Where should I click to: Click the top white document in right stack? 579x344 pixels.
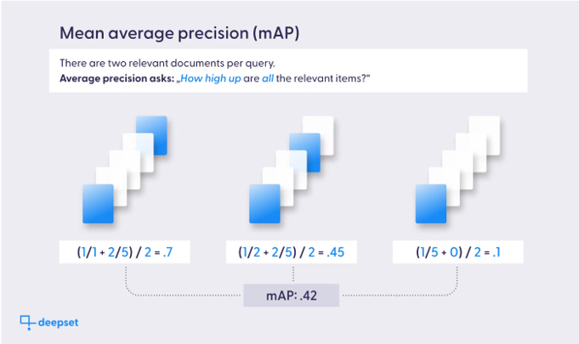pos(485,135)
